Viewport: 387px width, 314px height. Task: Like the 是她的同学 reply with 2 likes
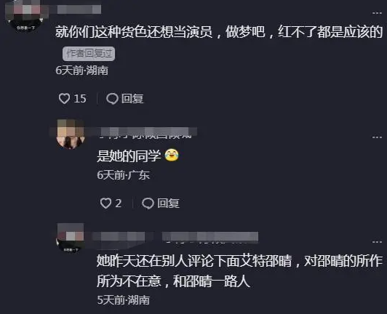point(105,204)
